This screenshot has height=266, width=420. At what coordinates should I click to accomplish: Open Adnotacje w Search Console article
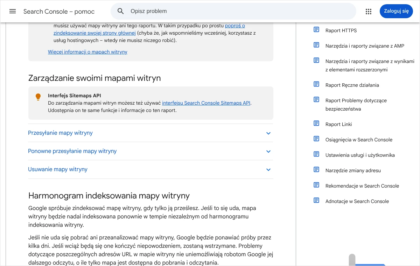357,201
